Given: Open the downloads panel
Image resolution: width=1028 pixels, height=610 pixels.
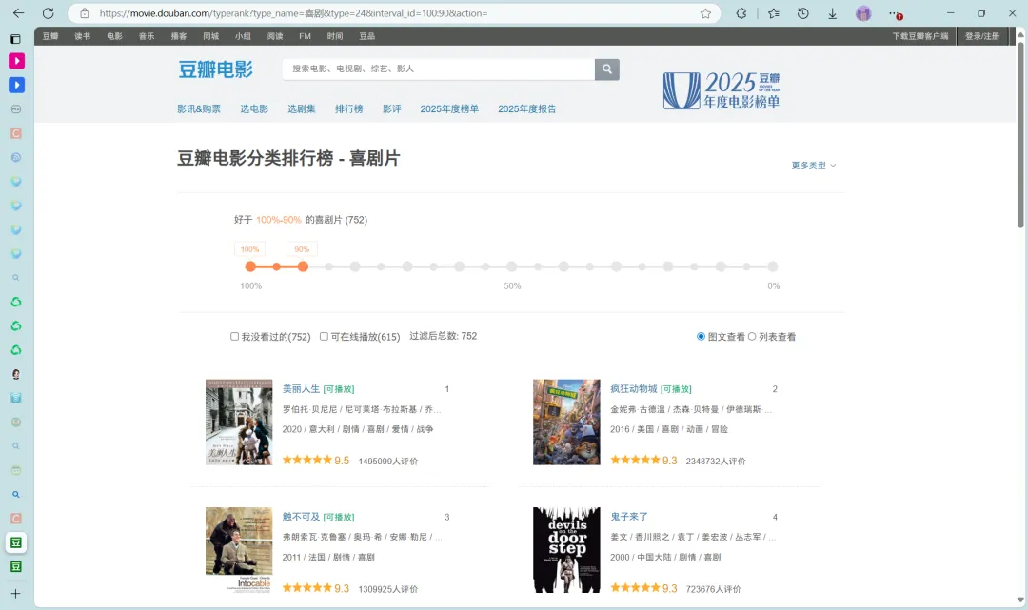Looking at the screenshot, I should 833,13.
